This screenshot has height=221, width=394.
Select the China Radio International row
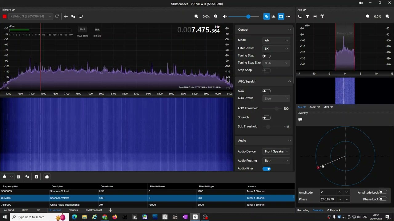click(147, 205)
